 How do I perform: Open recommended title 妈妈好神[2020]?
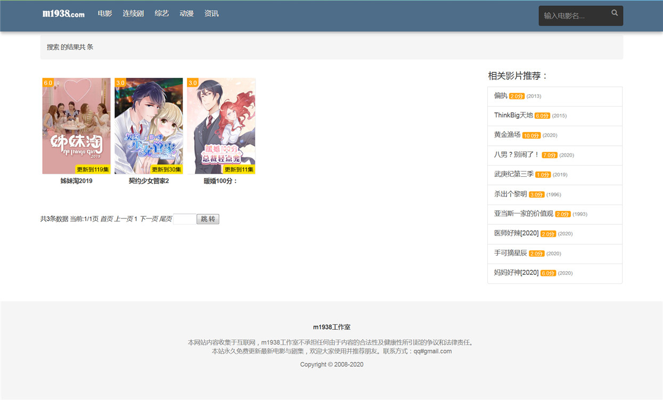[x=516, y=273]
